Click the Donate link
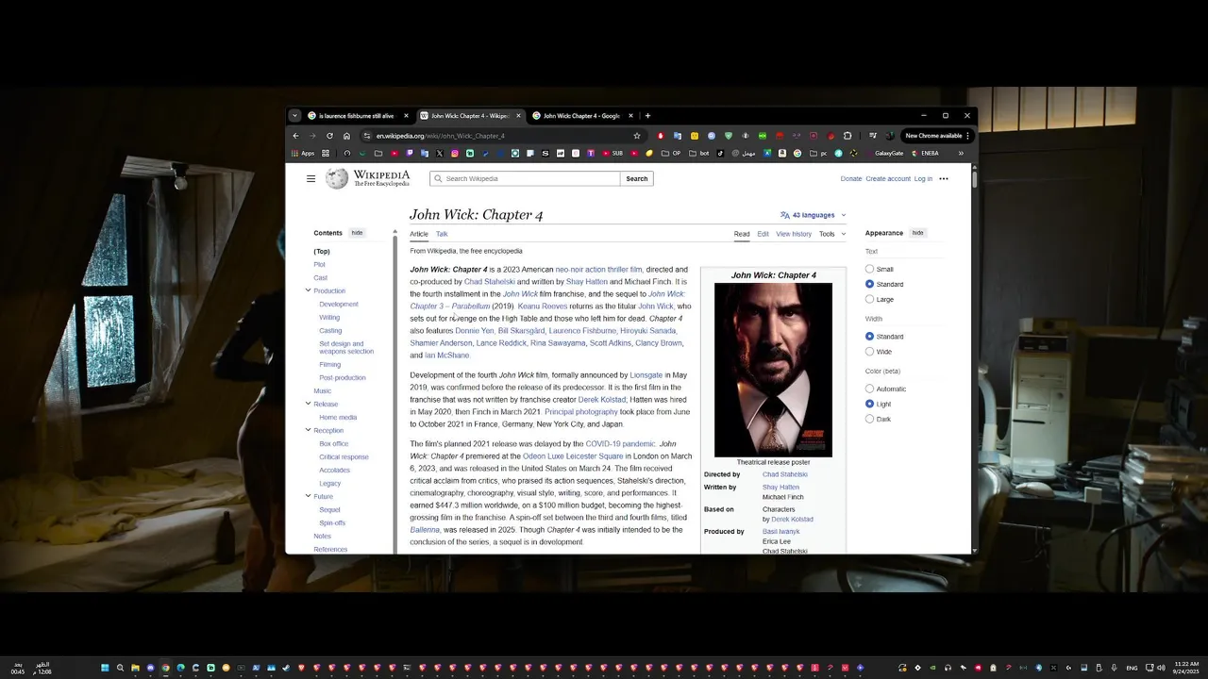The image size is (1208, 679). click(x=851, y=178)
